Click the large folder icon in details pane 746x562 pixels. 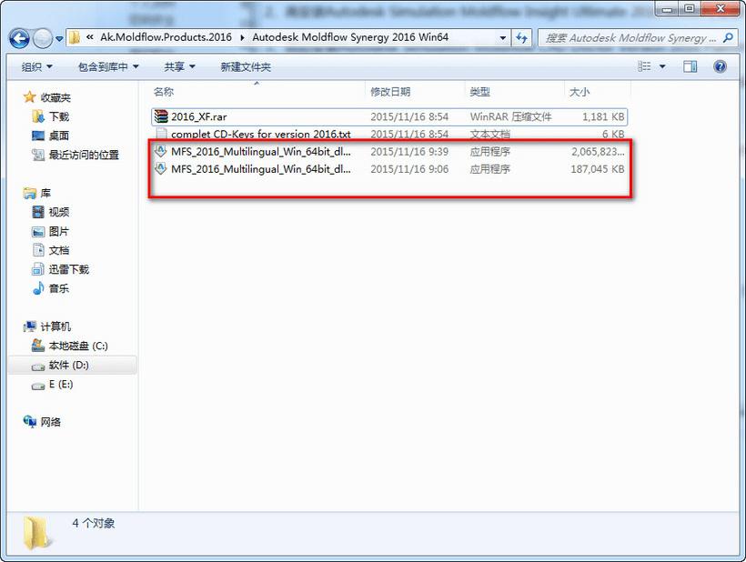(x=37, y=534)
